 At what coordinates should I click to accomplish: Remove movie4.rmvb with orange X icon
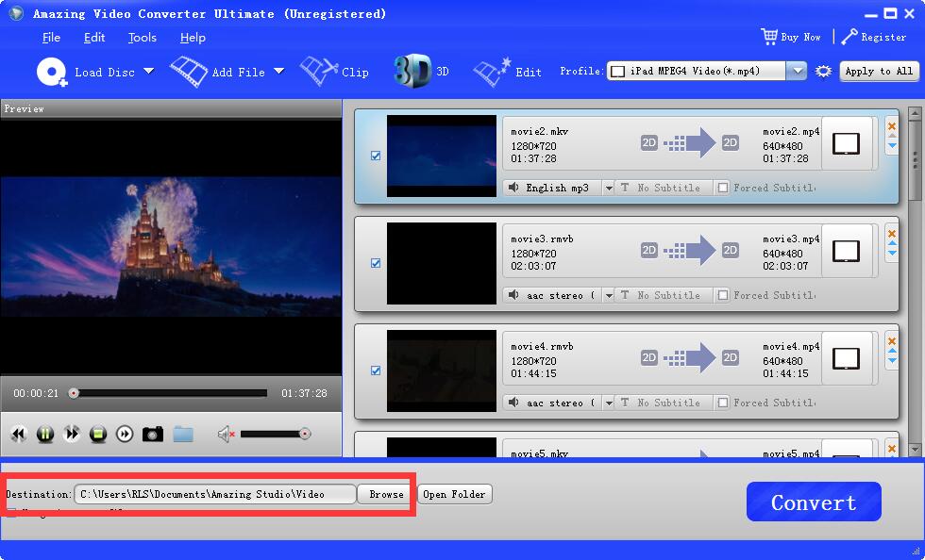(x=892, y=340)
